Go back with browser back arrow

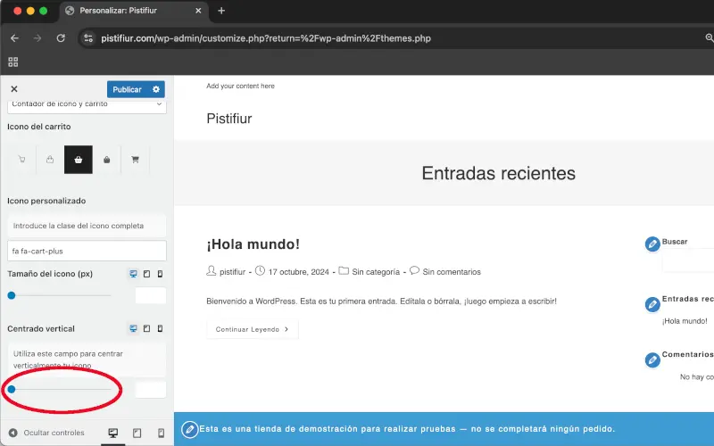click(14, 38)
